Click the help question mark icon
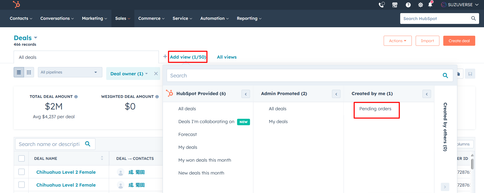The width and height of the screenshot is (484, 193). (x=408, y=5)
